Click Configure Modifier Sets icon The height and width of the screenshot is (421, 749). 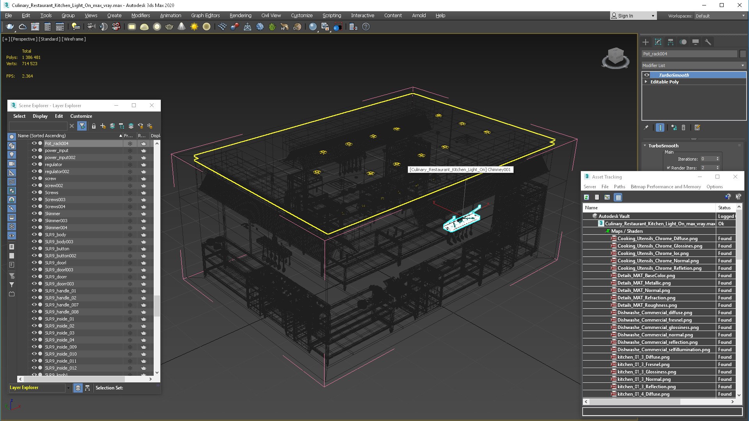point(697,127)
